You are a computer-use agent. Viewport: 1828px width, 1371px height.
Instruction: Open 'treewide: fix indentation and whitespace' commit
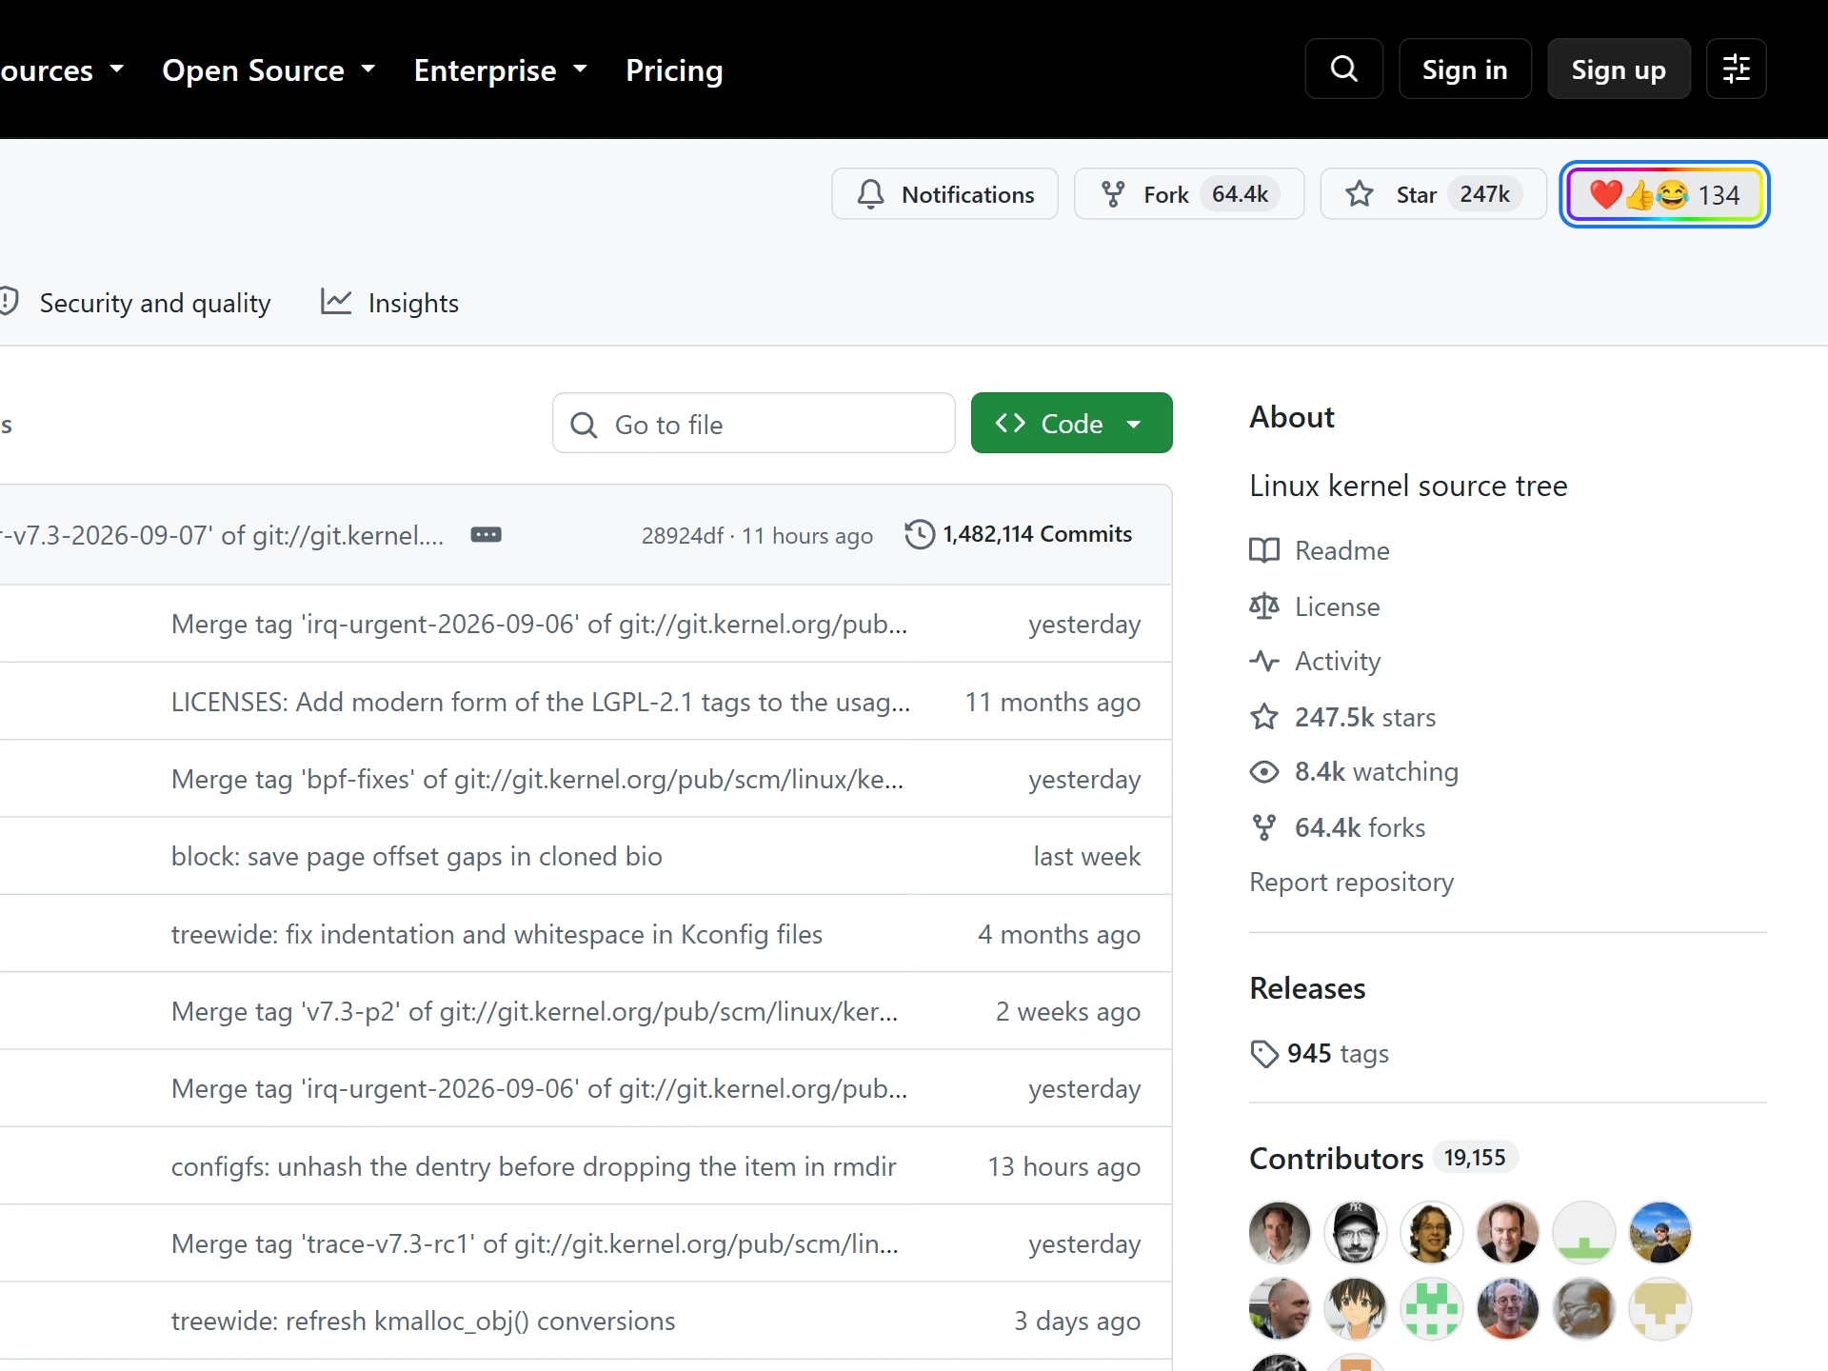[497, 934]
